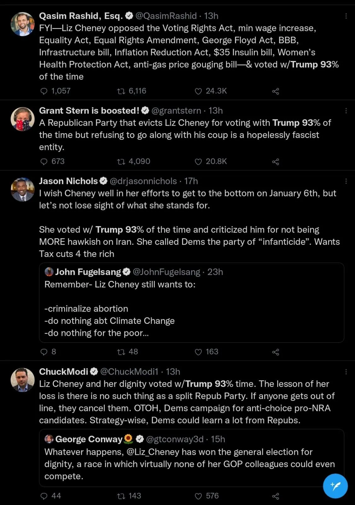Open the @drjasonnichols profile handle
The height and width of the screenshot is (505, 355).
click(143, 181)
